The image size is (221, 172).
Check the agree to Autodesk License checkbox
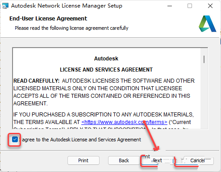pyautogui.click(x=15, y=140)
